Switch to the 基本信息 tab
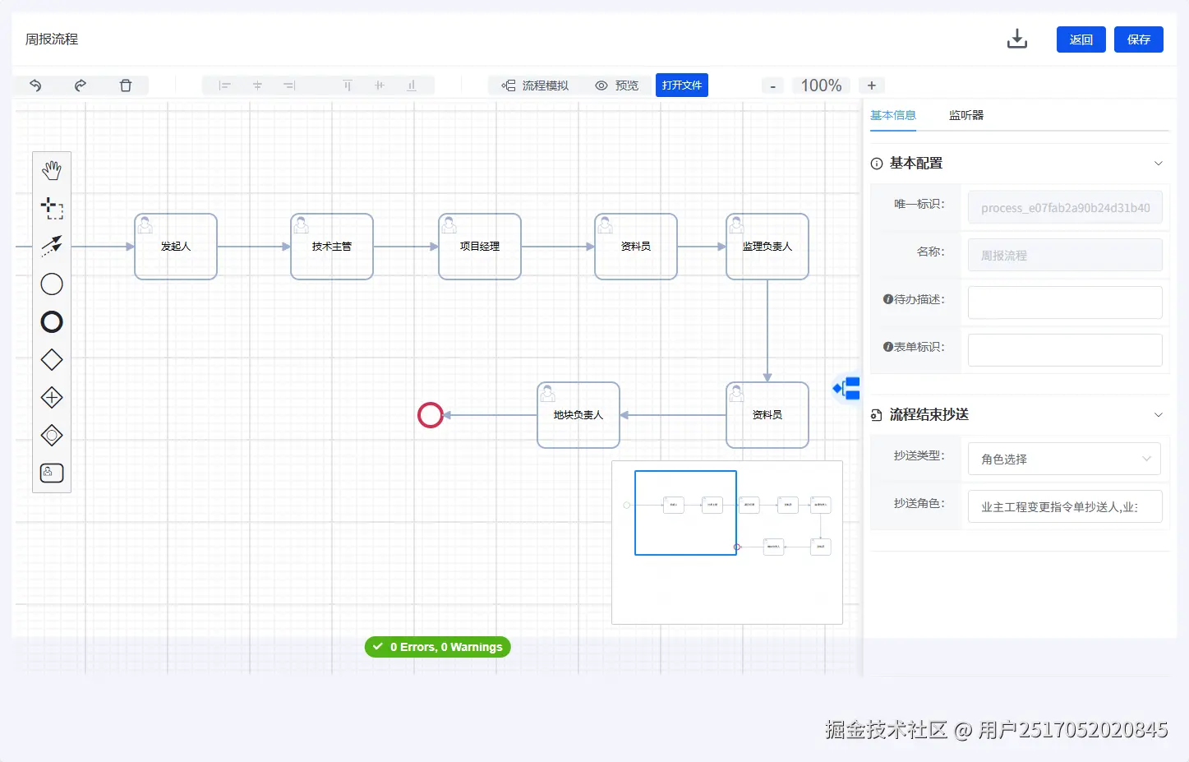Viewport: 1189px width, 762px height. (x=893, y=115)
